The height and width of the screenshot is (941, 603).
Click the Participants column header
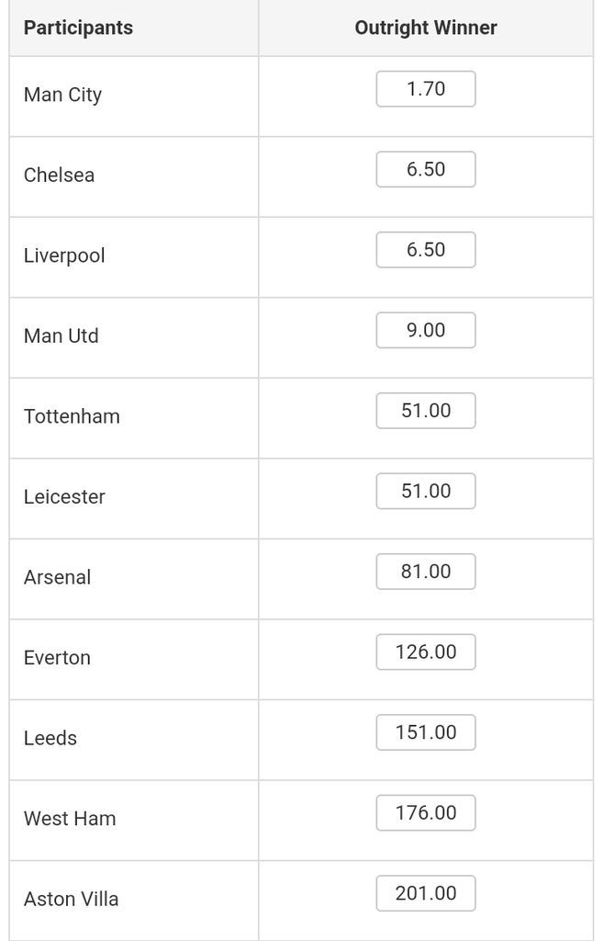[x=79, y=28]
